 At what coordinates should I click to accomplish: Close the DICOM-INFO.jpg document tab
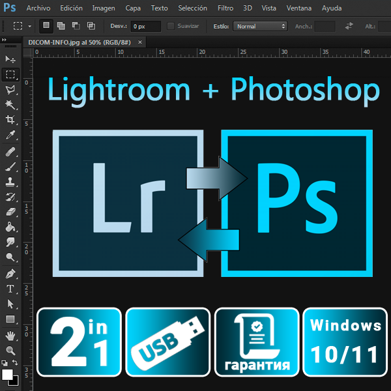140,42
